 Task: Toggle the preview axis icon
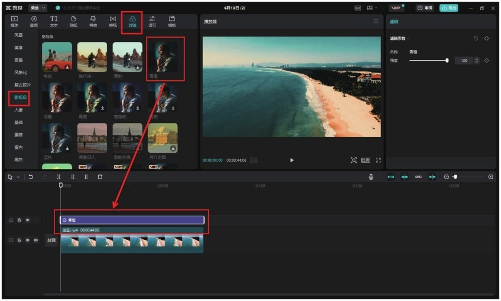[x=432, y=177]
